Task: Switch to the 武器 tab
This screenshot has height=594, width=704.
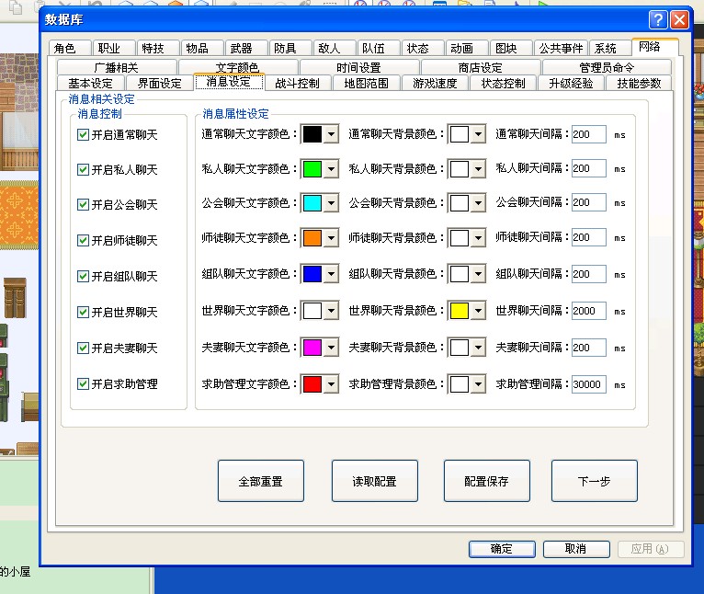Action: click(x=245, y=48)
